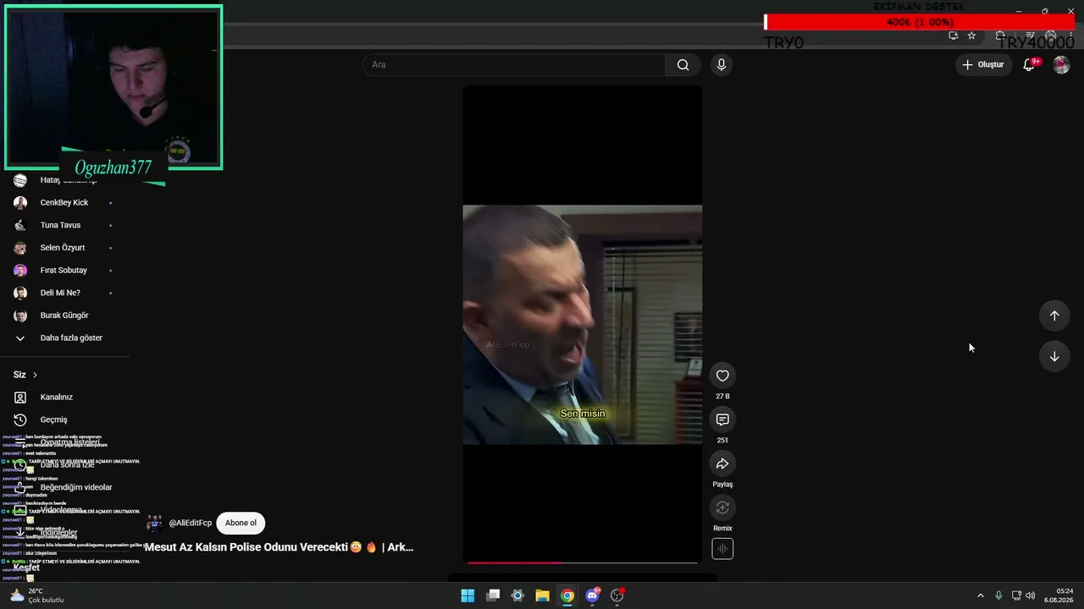This screenshot has width=1084, height=609.
Task: Go to the previous Short with up arrow
Action: click(1054, 315)
